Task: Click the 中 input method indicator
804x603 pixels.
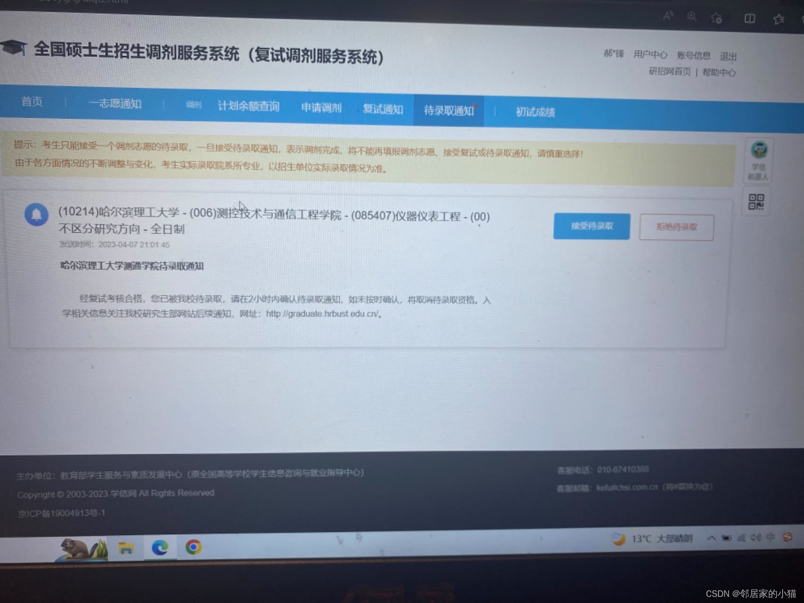Action: [x=771, y=537]
